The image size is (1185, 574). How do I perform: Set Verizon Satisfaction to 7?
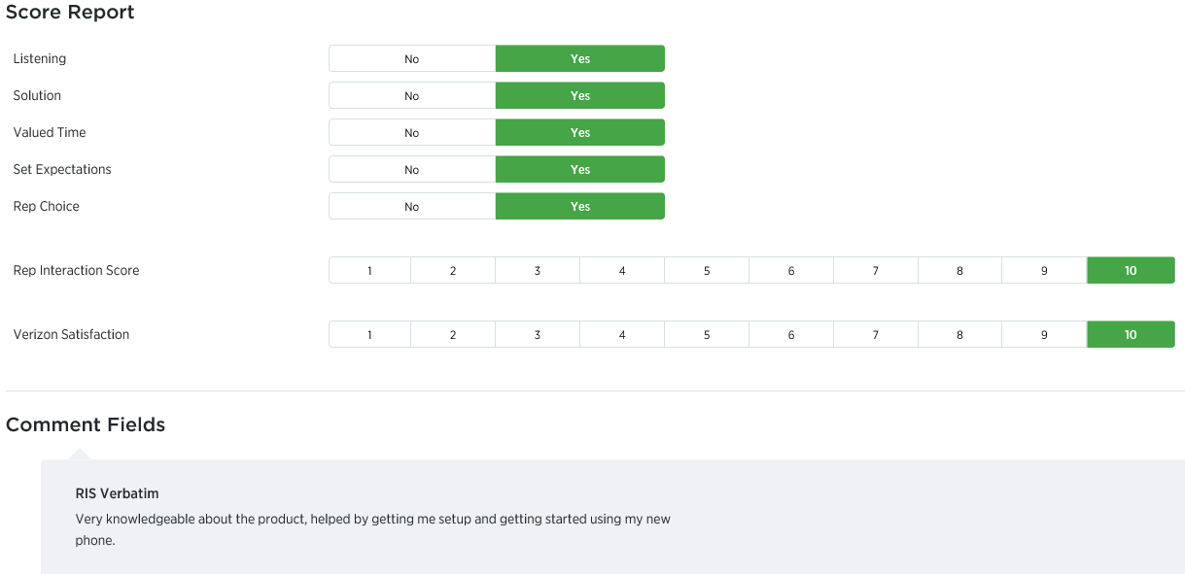click(875, 335)
